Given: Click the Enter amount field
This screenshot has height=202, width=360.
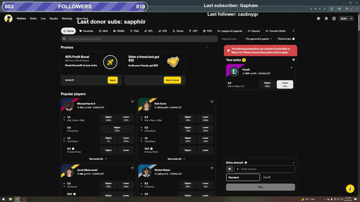Looking at the screenshot, I should click(x=264, y=169).
